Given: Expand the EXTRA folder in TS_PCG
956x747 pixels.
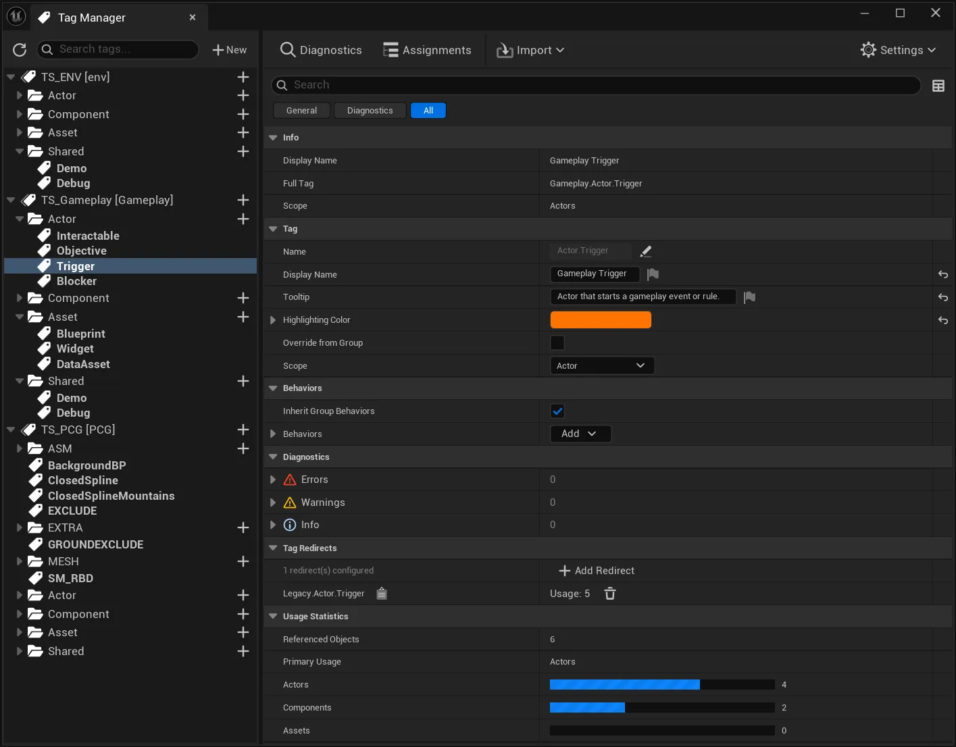Looking at the screenshot, I should [x=20, y=527].
